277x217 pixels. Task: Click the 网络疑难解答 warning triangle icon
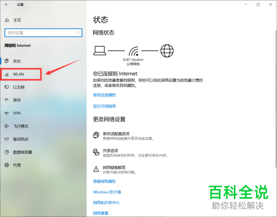tap(96, 169)
